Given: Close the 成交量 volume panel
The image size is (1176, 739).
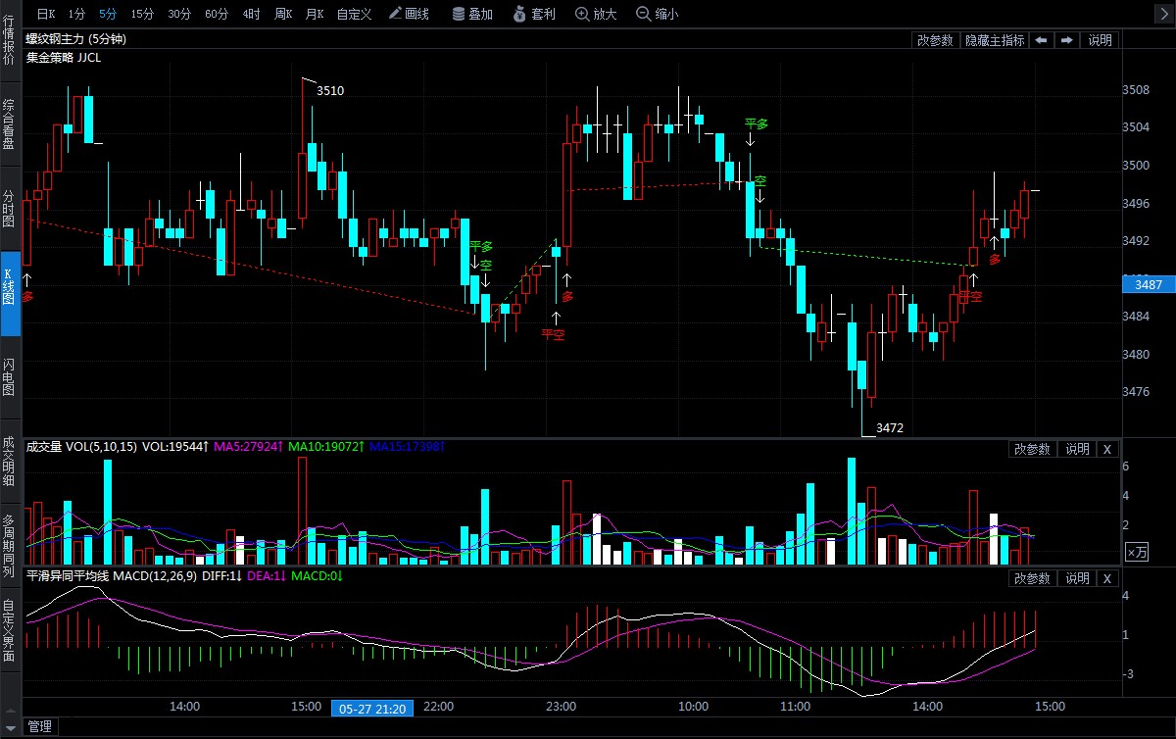Looking at the screenshot, I should 1107,449.
